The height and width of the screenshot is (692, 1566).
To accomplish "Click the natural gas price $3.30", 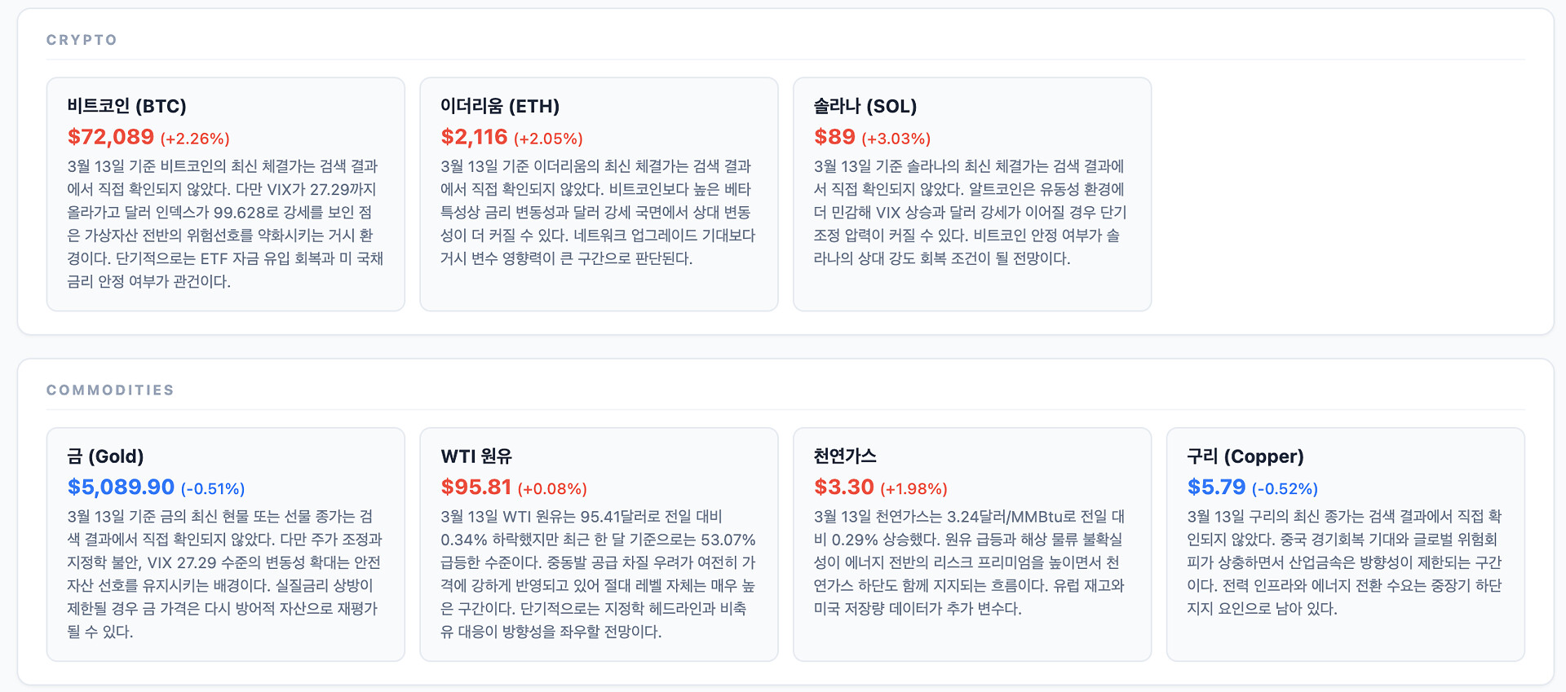I will click(843, 487).
